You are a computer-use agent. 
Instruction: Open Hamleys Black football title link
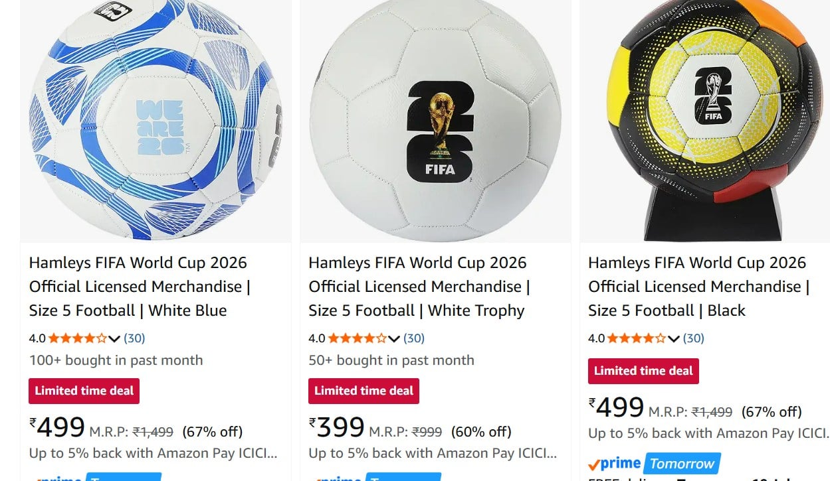click(x=699, y=287)
